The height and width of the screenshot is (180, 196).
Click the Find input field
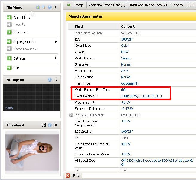pos(139,175)
